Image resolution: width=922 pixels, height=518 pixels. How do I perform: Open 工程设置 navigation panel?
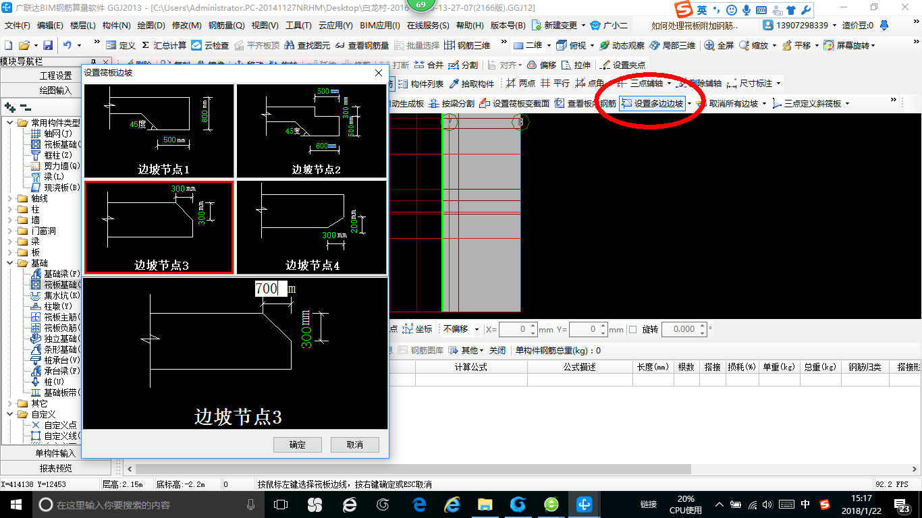point(55,76)
